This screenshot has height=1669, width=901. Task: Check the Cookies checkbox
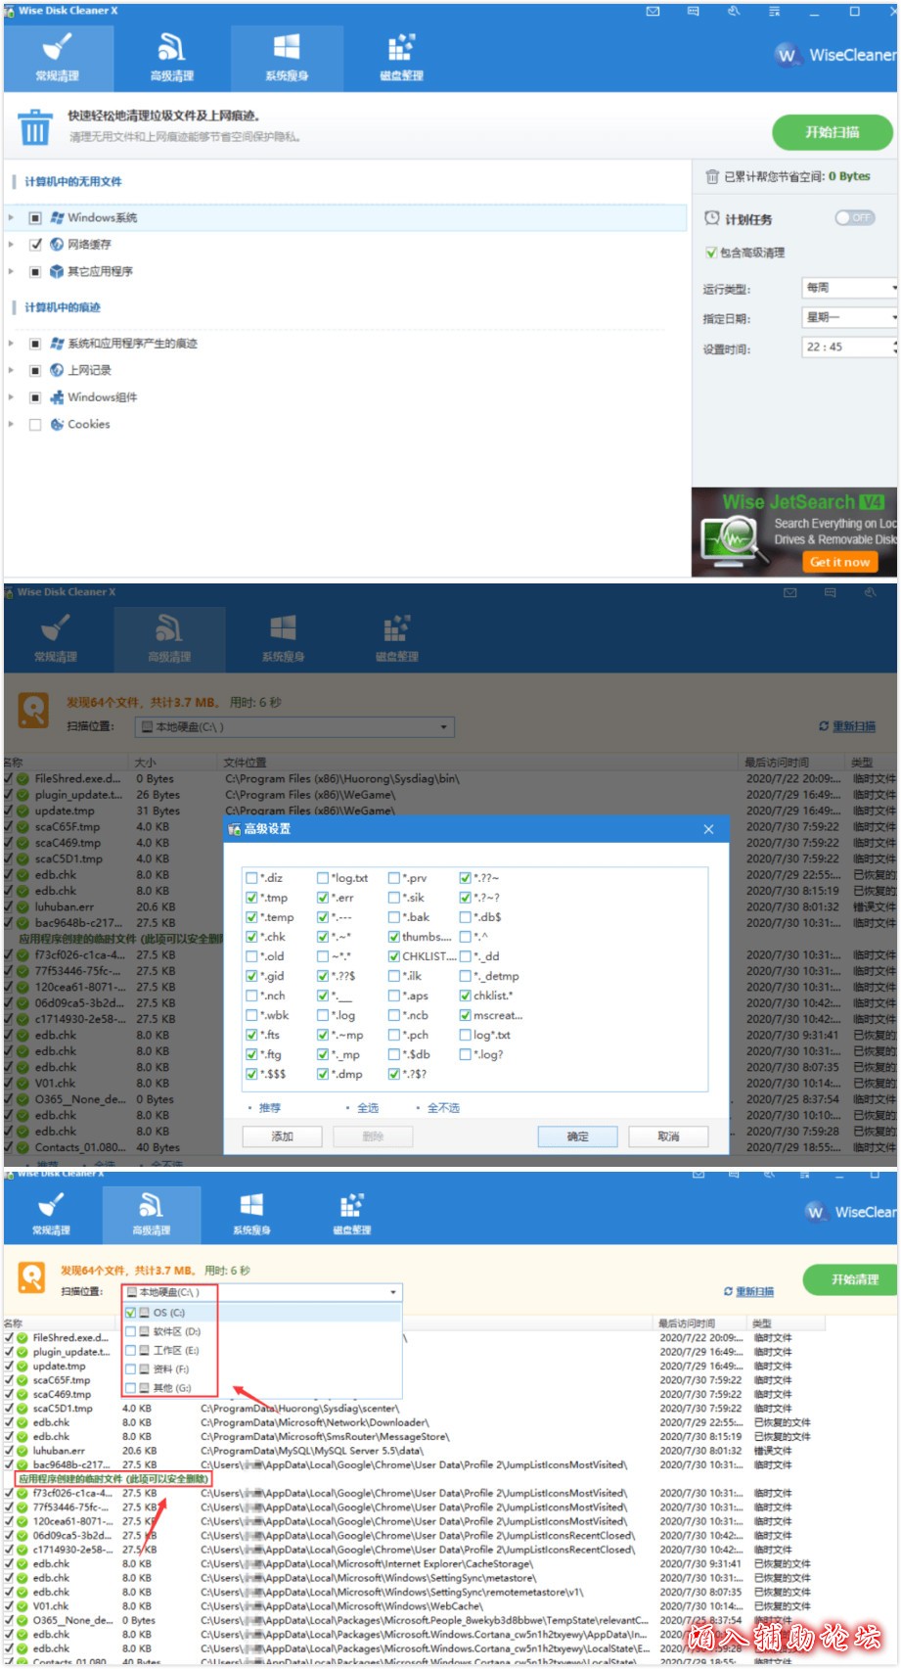coord(35,424)
